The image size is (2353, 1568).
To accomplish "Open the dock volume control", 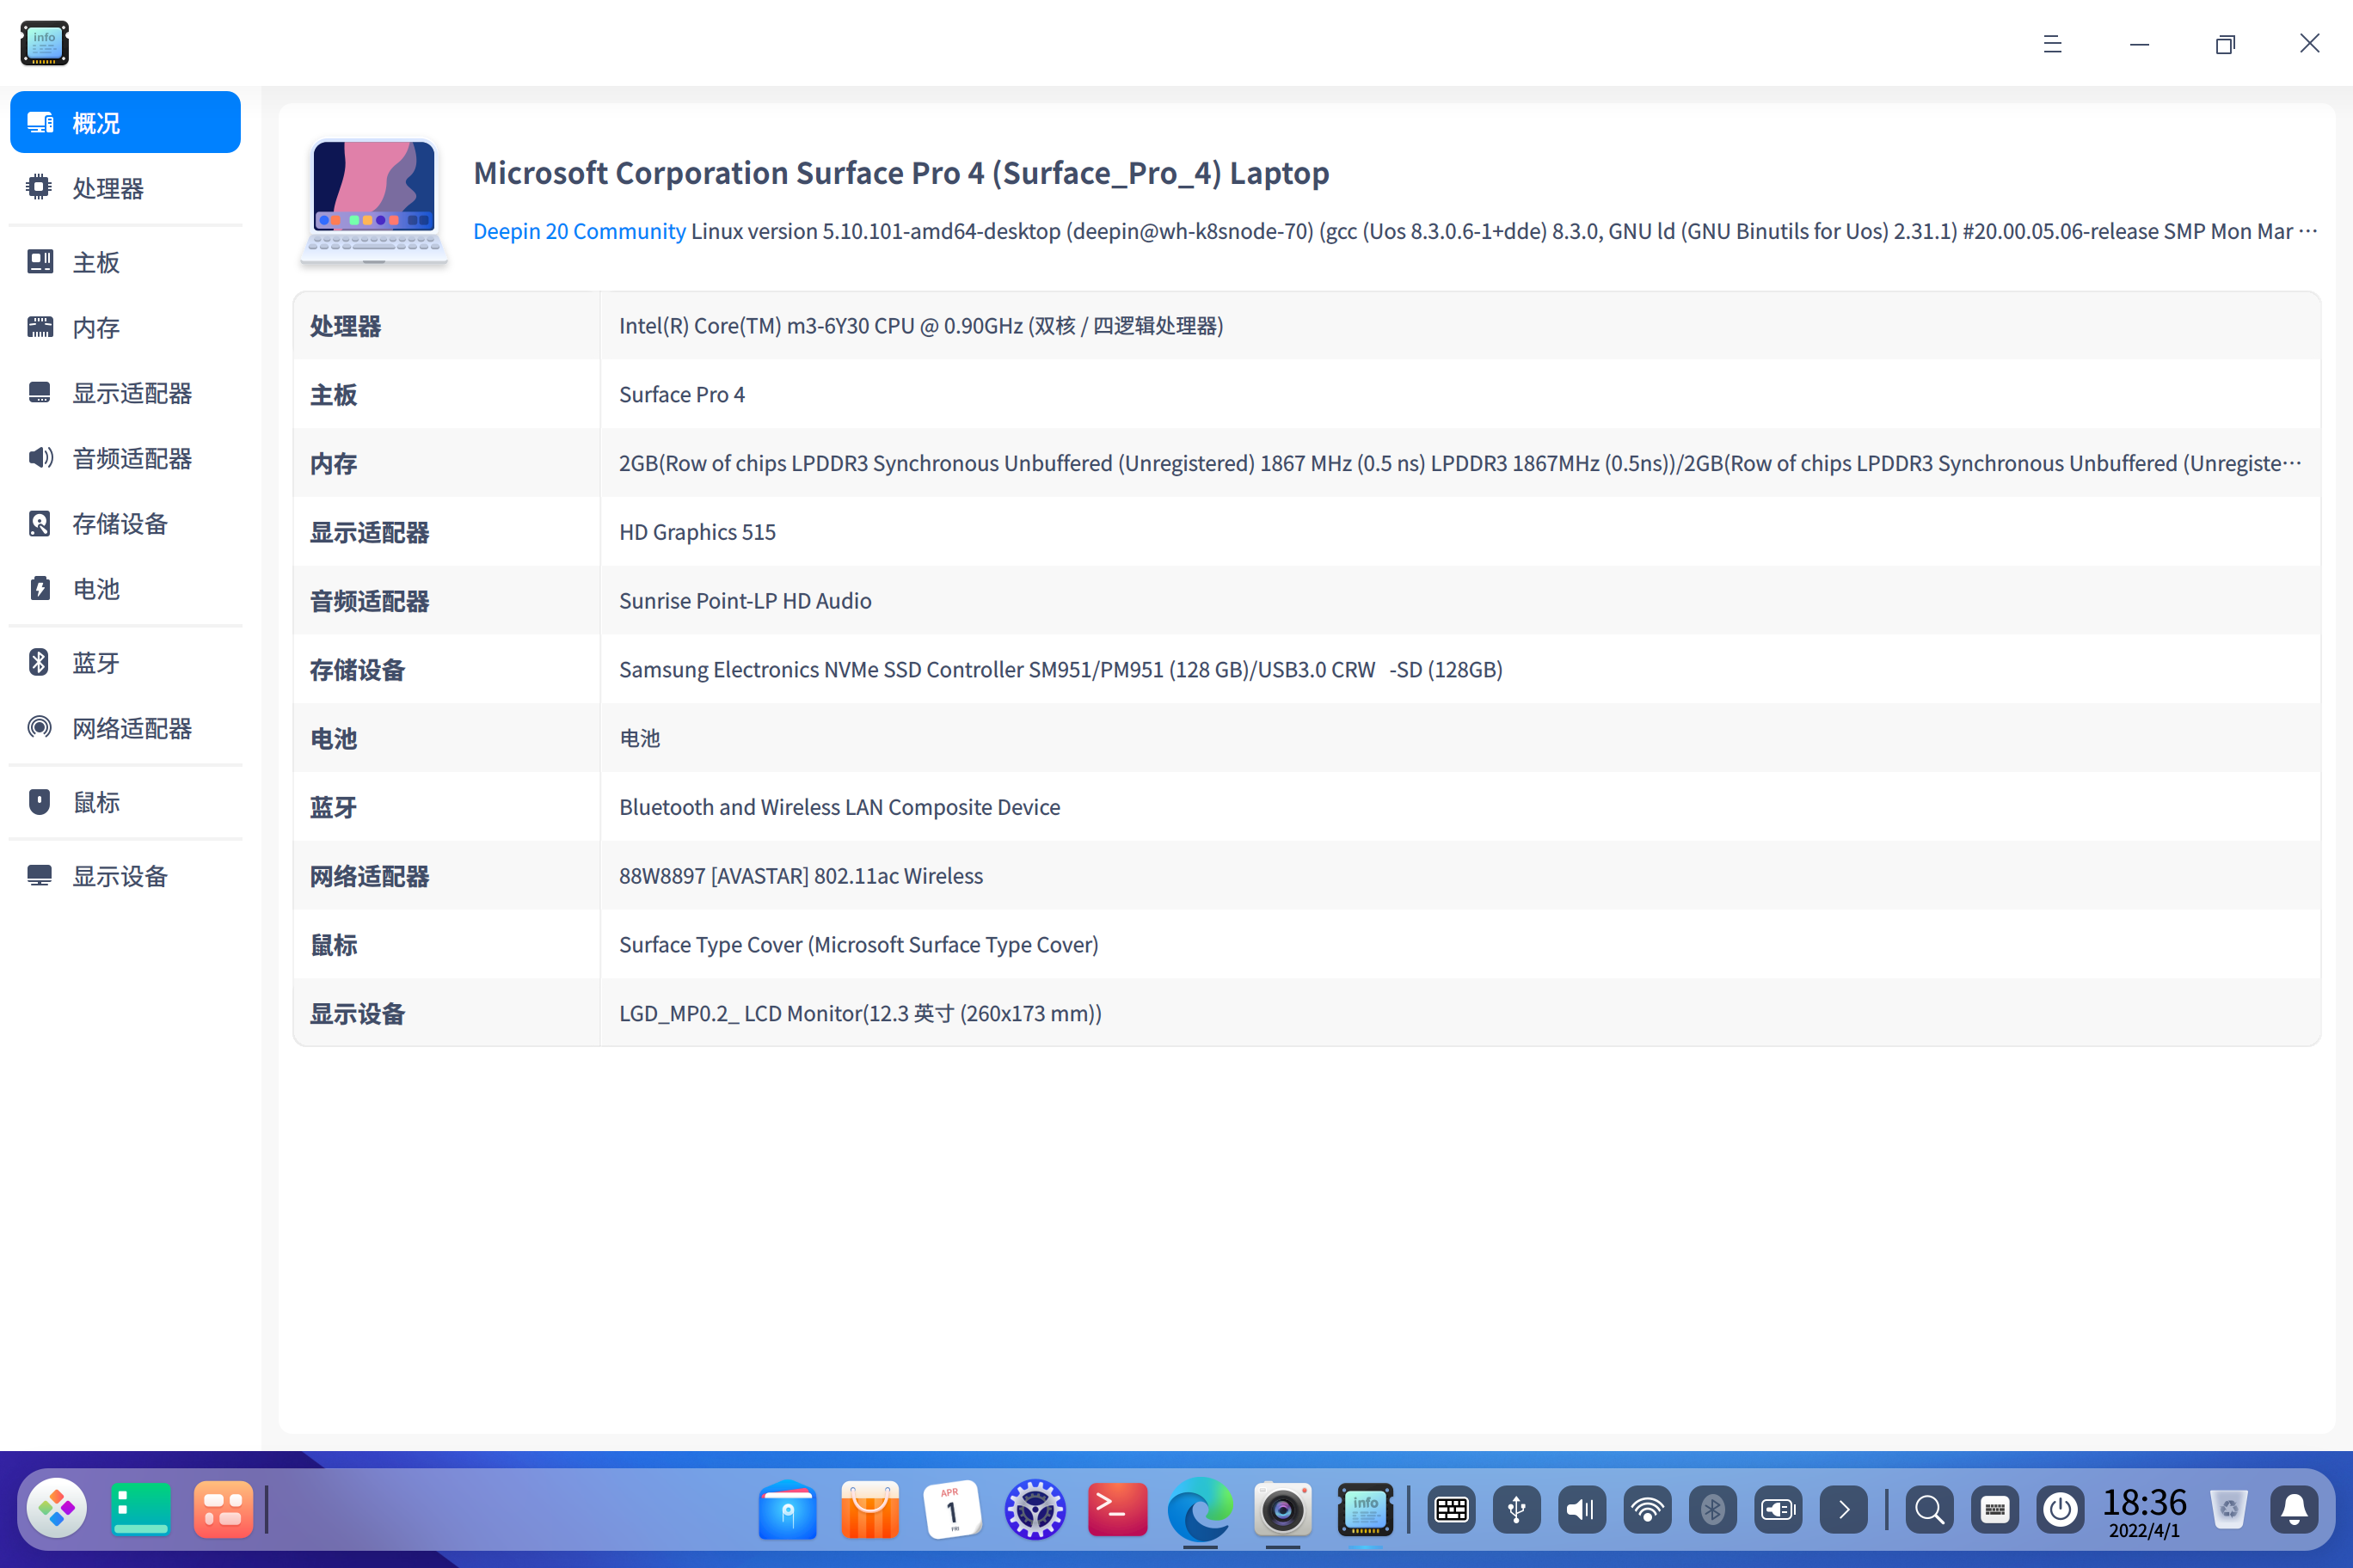I will (x=1582, y=1509).
